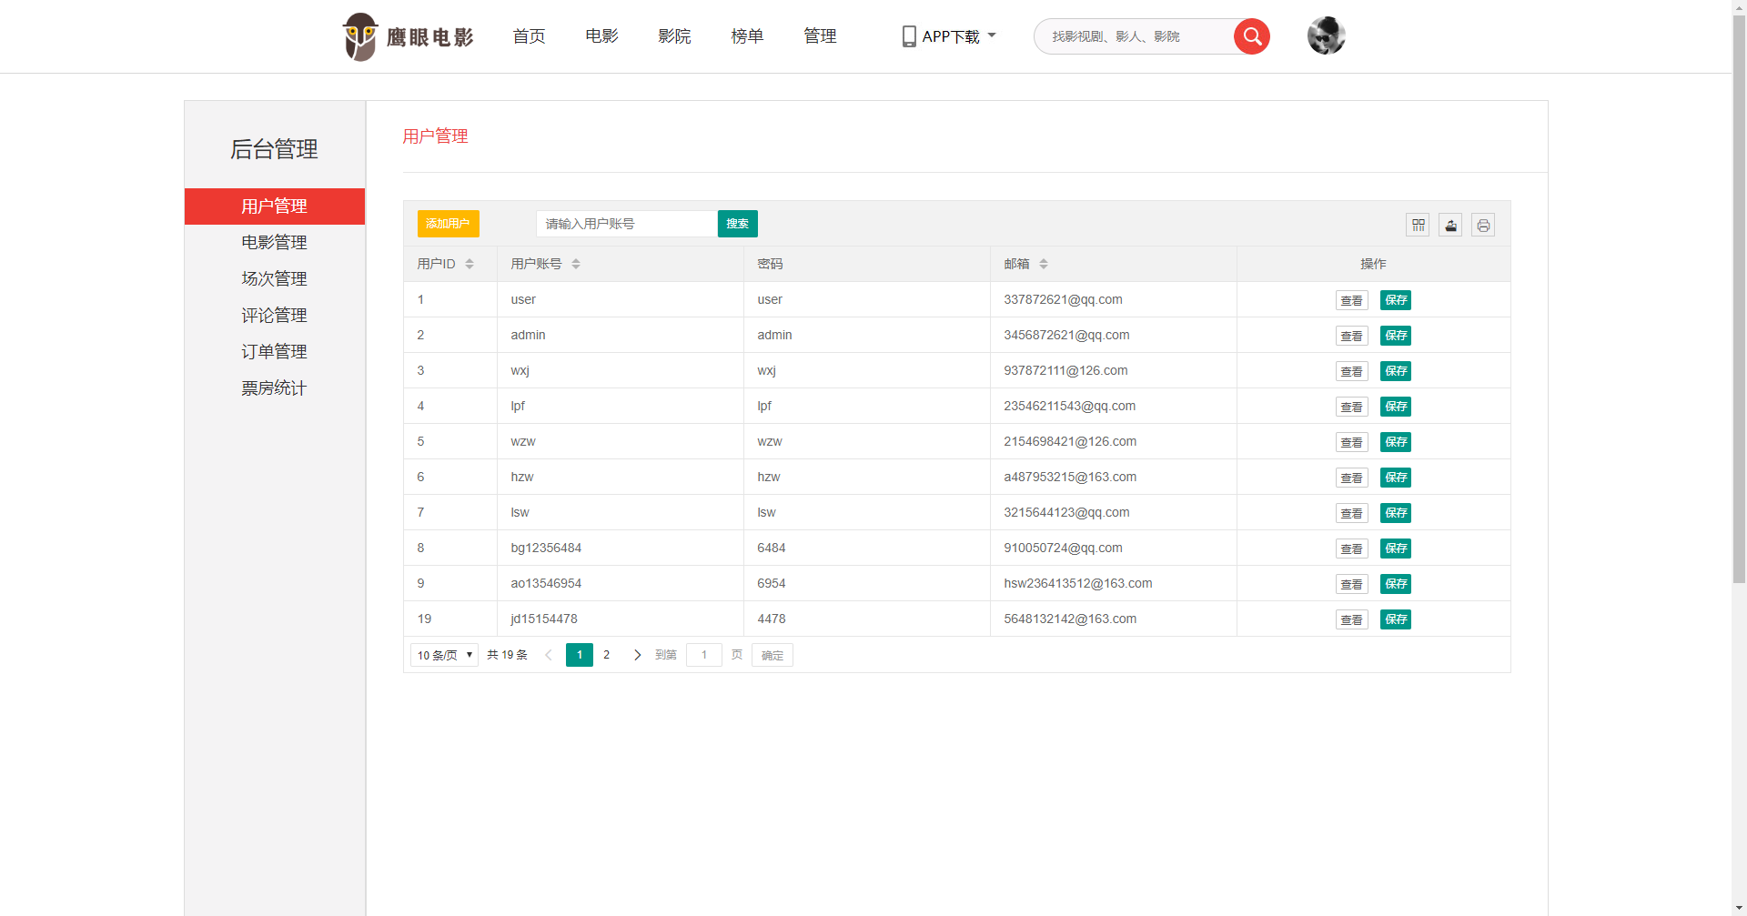Open the 10 条/页 page size selector
Image resolution: width=1747 pixels, height=916 pixels.
pos(444,655)
